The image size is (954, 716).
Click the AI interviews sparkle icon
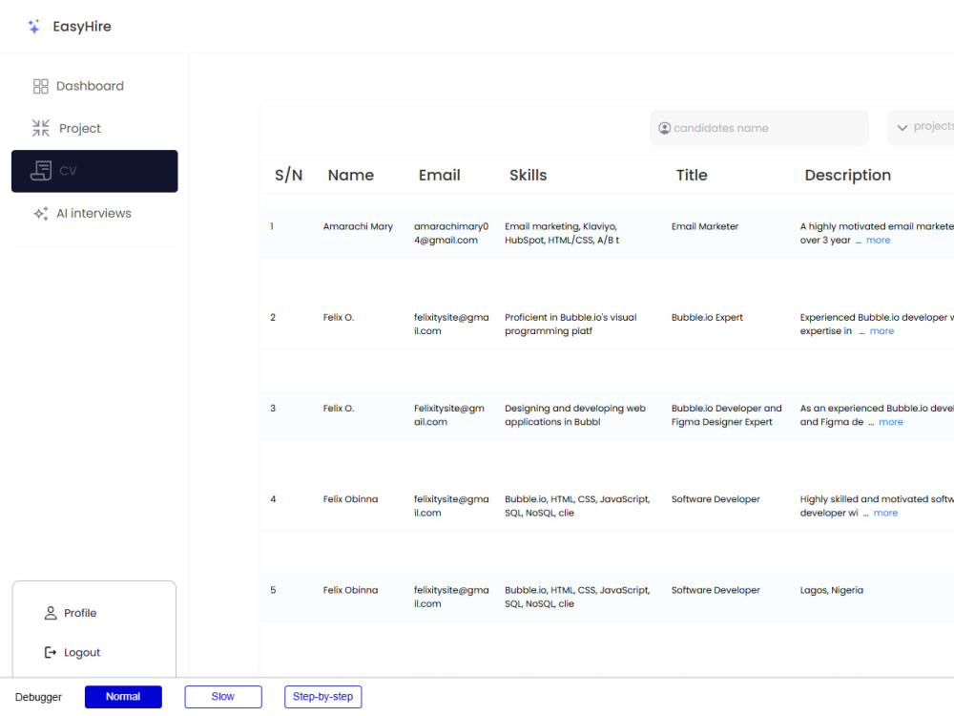coord(41,214)
